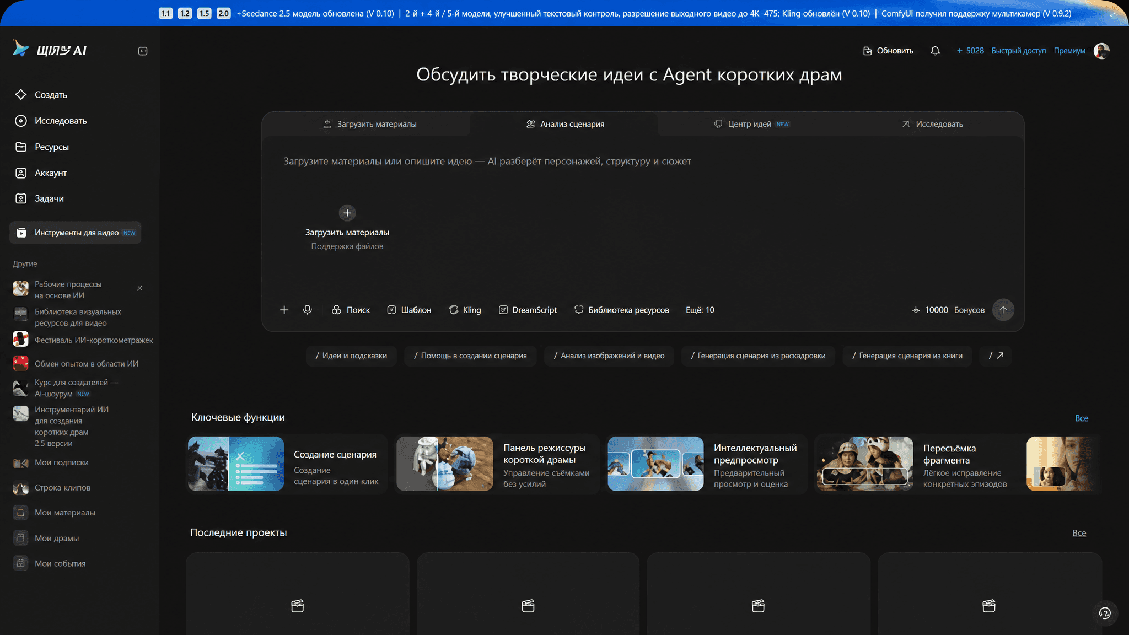Screen dimensions: 1129x635
Task: Show all in 'Последние проекты'
Action: pos(1079,533)
